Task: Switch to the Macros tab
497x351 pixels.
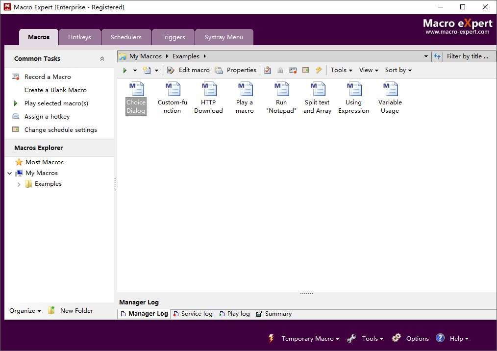Action: coord(39,37)
